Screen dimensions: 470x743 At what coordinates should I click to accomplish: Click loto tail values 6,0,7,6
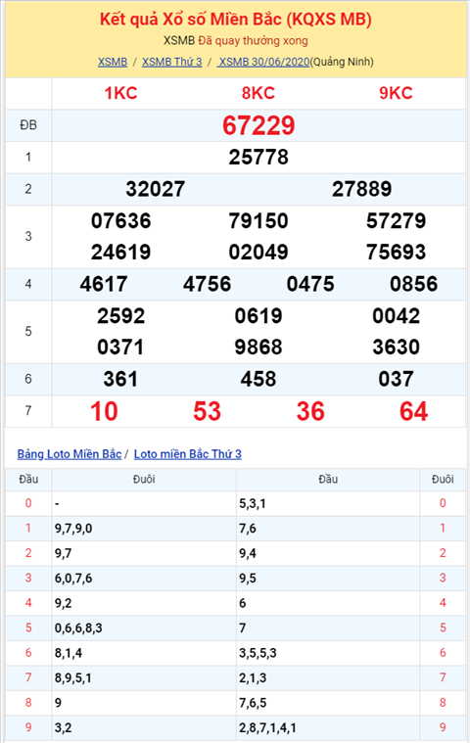[x=73, y=579]
